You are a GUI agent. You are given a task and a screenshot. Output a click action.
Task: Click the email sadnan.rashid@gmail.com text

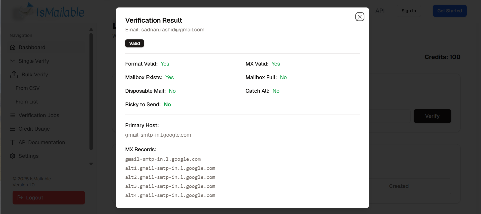[x=173, y=30]
